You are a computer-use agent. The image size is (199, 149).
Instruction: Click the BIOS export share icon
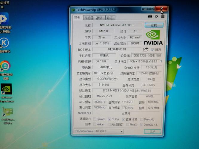(146, 49)
